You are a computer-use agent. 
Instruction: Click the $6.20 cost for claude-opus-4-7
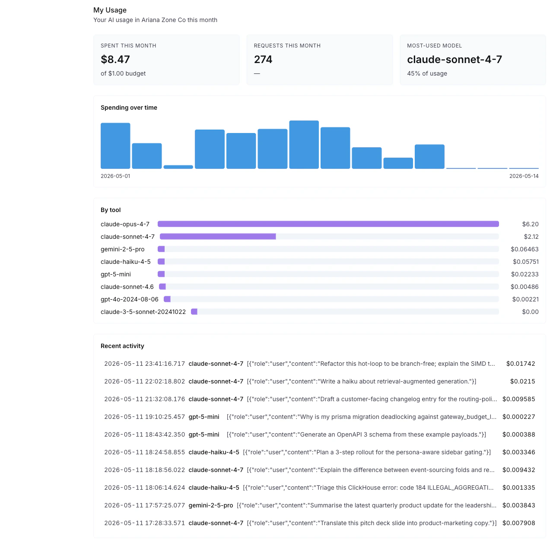530,224
